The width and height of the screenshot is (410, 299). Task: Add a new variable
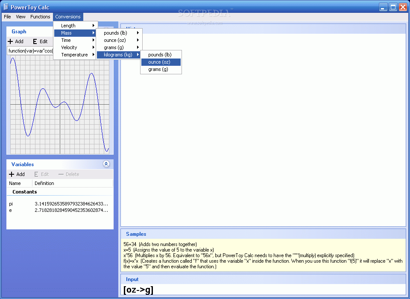(x=17, y=174)
